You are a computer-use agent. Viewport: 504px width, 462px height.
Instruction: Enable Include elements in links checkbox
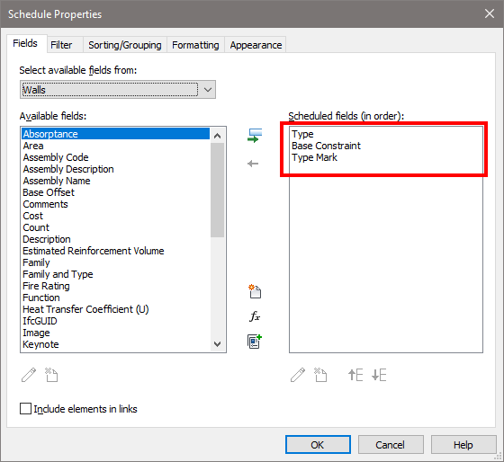(26, 409)
